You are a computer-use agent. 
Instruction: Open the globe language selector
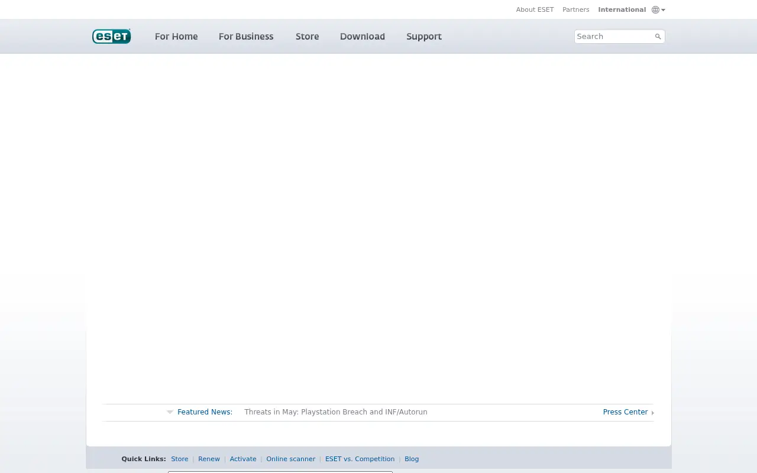click(x=658, y=9)
